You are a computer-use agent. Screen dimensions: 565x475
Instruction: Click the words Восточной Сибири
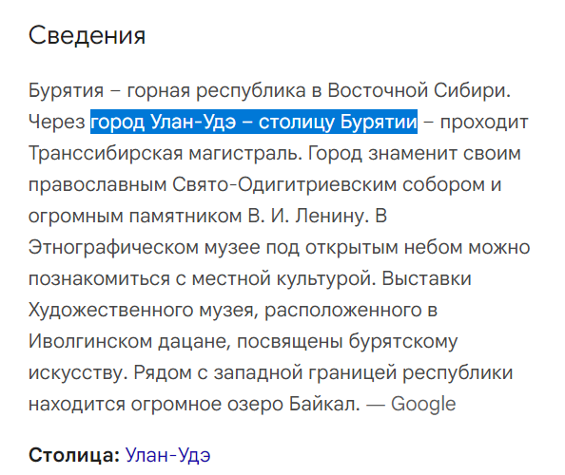point(419,90)
